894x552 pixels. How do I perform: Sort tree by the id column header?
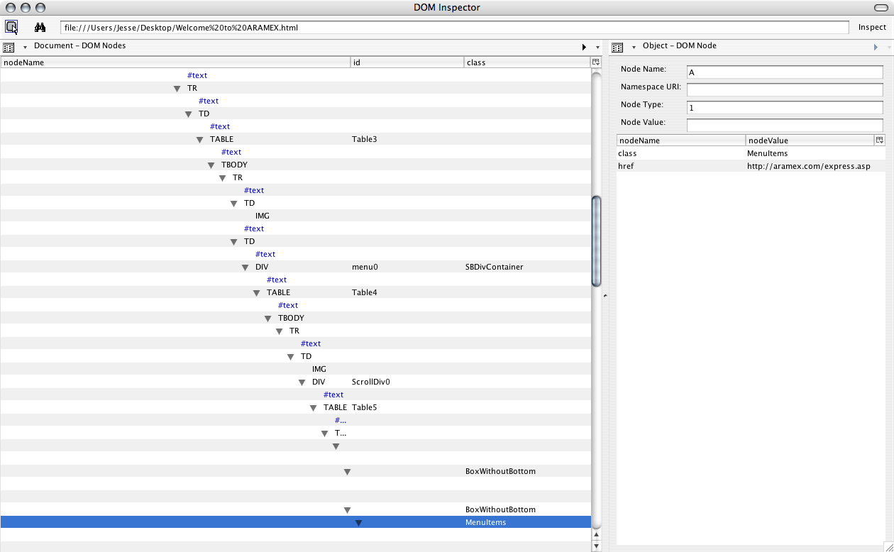tap(407, 62)
